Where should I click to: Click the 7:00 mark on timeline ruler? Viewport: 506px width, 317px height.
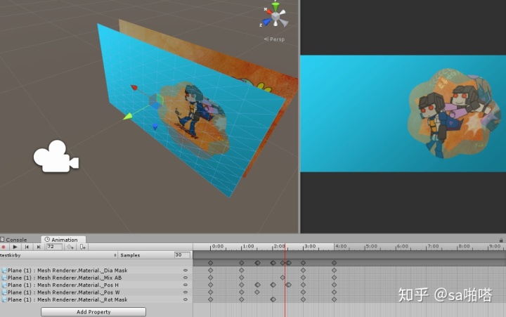click(433, 246)
